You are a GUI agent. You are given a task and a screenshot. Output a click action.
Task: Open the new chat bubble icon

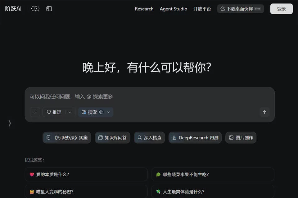[35, 9]
